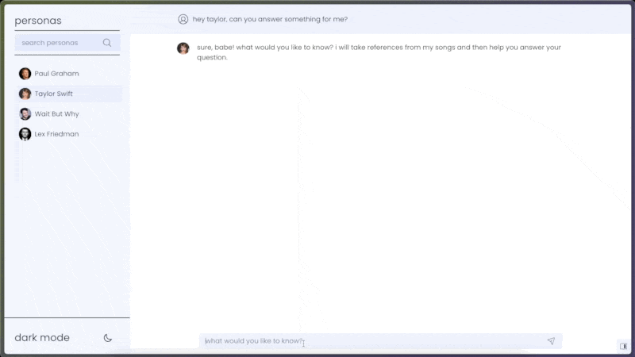The image size is (635, 357).
Task: Send message with the paper plane icon
Action: (551, 341)
